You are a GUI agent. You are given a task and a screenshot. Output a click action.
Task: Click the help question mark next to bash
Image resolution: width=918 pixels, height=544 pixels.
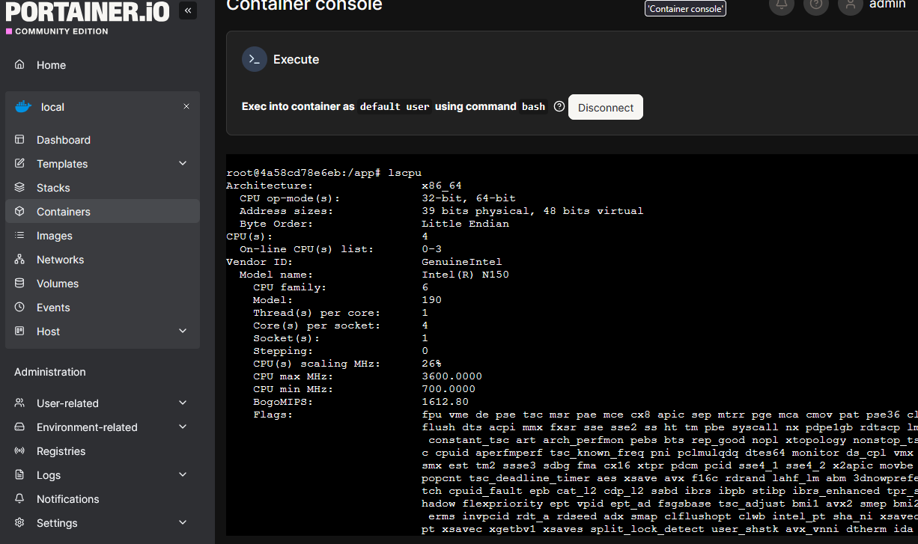point(559,107)
